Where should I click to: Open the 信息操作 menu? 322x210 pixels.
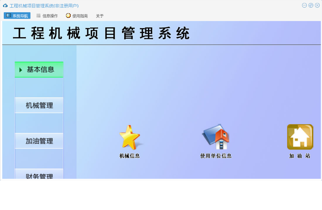coord(47,16)
